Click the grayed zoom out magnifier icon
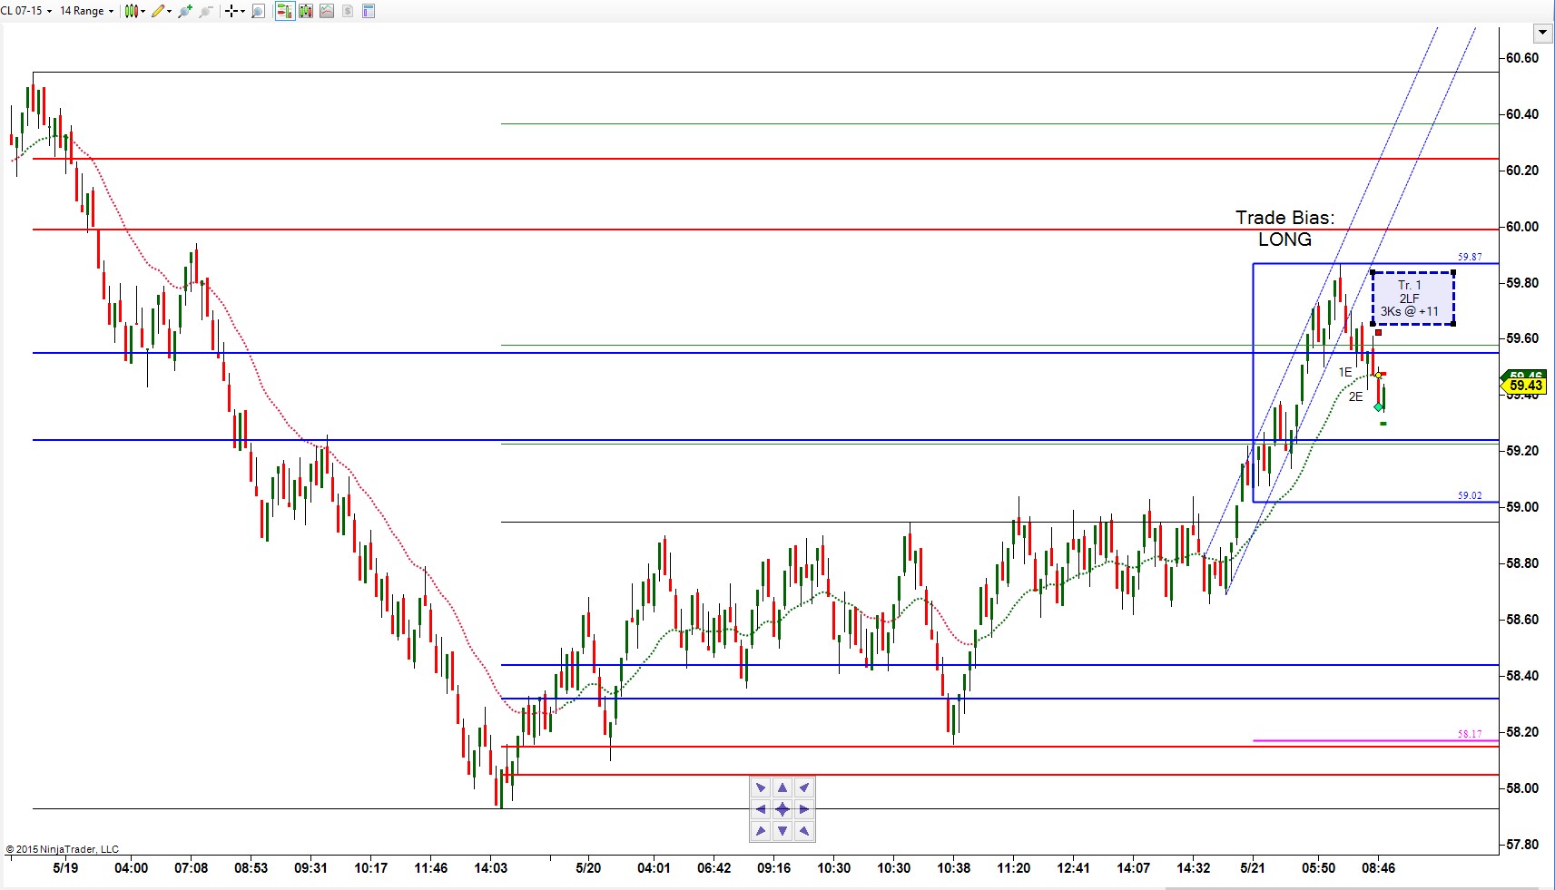The image size is (1555, 890). click(205, 11)
